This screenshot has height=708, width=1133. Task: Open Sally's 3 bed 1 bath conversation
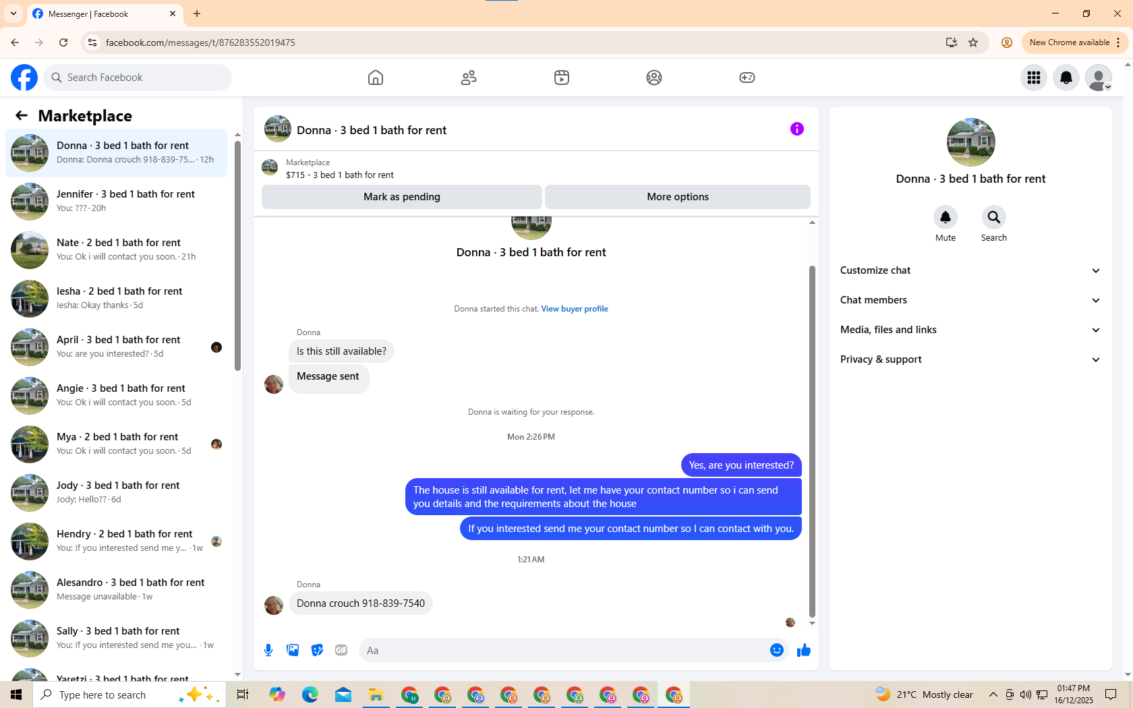(x=117, y=639)
